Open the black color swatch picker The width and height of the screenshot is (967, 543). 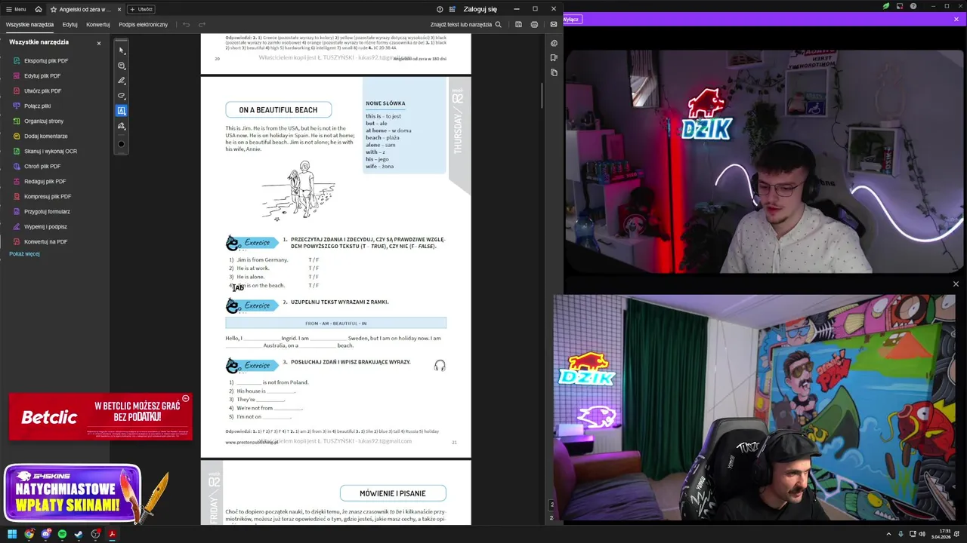(x=122, y=143)
